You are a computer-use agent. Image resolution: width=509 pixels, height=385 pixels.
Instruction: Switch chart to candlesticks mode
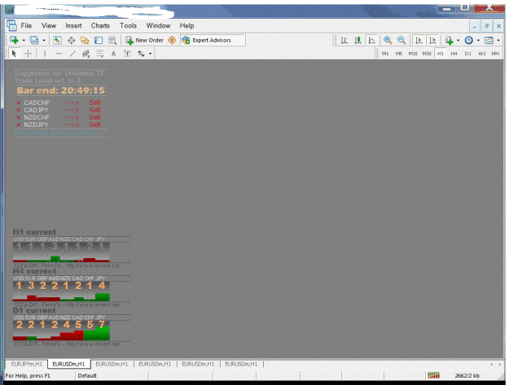pos(358,40)
